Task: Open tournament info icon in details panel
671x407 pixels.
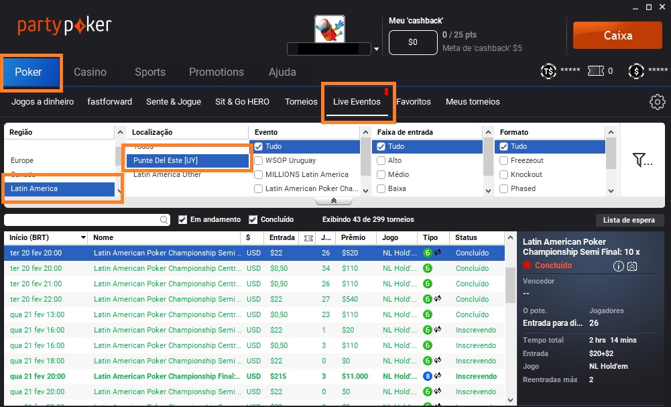Action: point(618,266)
